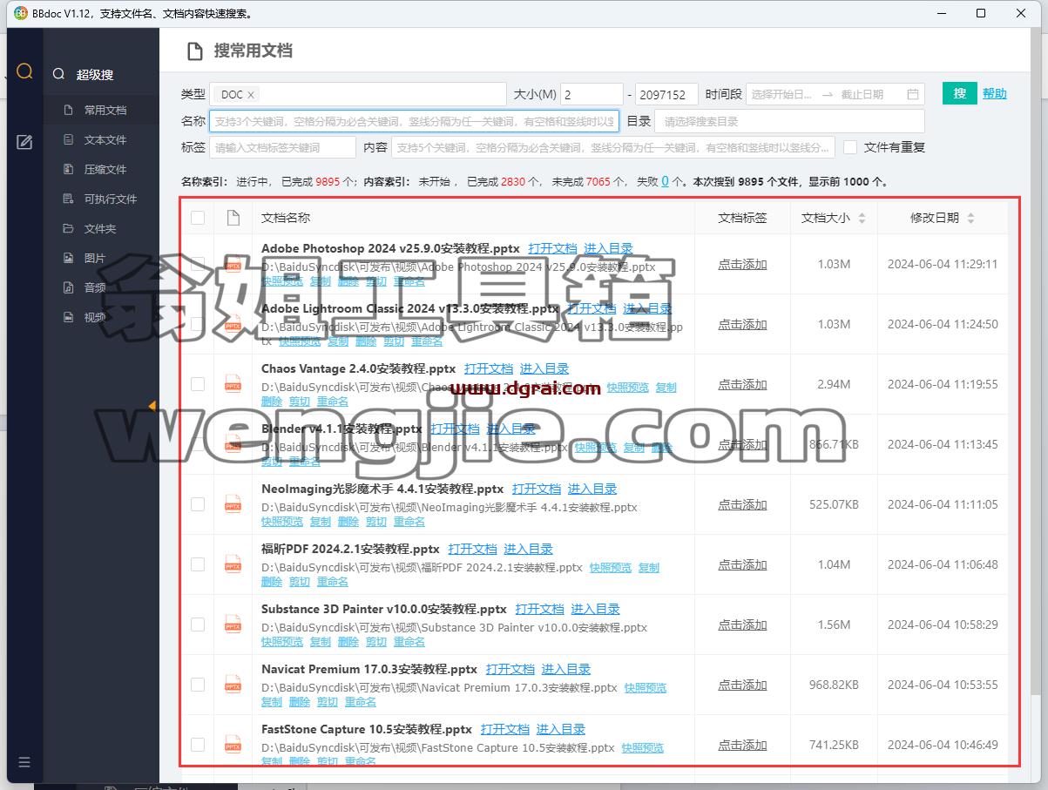Click 重命名 for Navicat Premium row
The width and height of the screenshot is (1048, 790).
point(360,701)
